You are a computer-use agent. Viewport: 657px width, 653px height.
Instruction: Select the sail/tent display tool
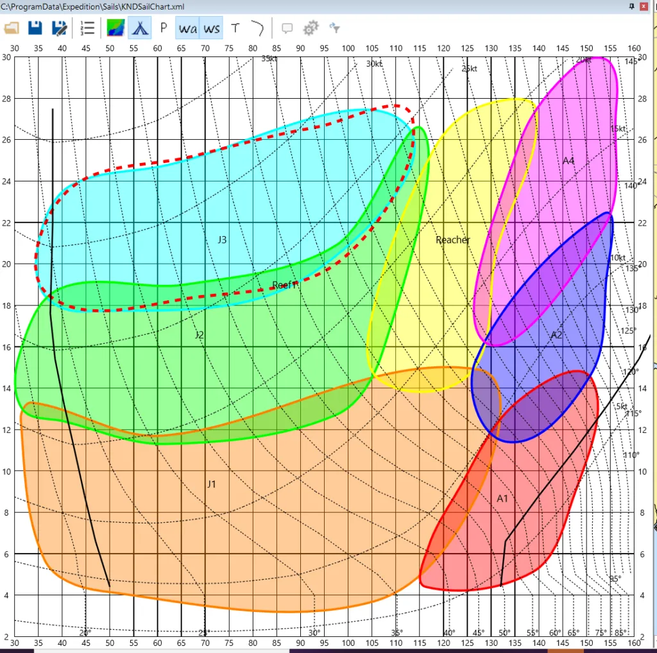pos(140,28)
